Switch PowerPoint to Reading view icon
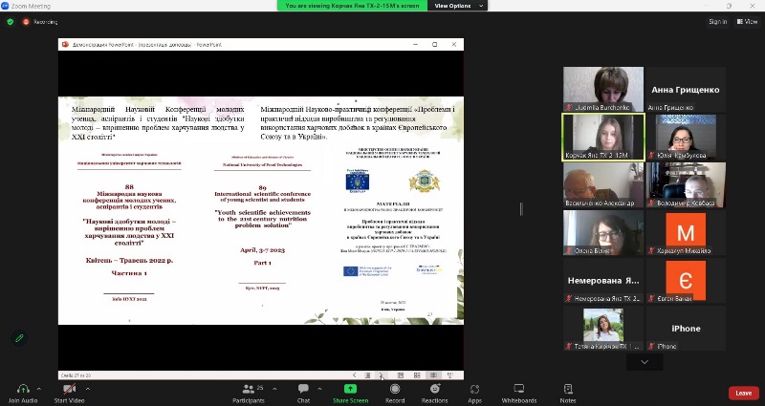This screenshot has height=406, width=765. 433,375
